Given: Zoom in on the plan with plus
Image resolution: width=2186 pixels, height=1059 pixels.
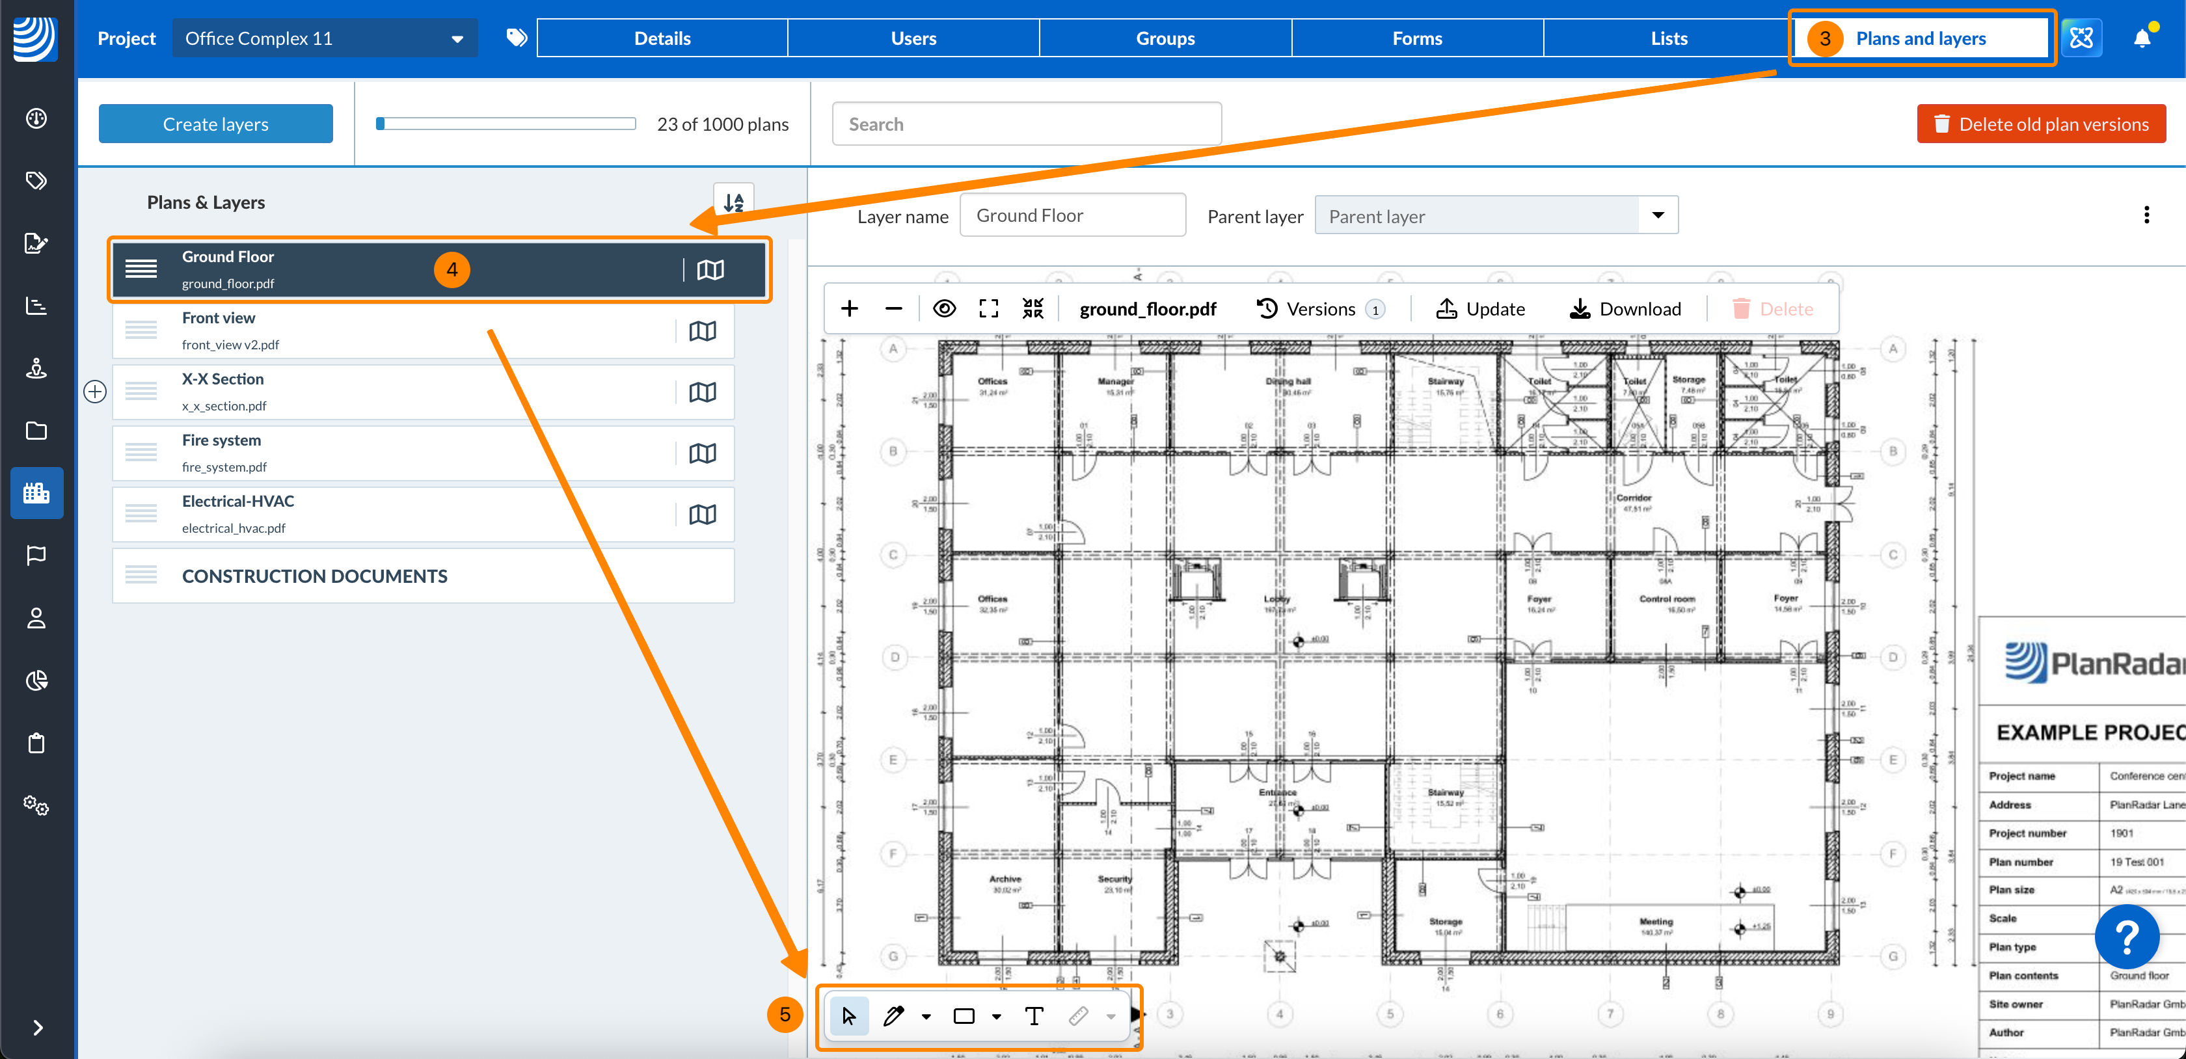Looking at the screenshot, I should (850, 309).
